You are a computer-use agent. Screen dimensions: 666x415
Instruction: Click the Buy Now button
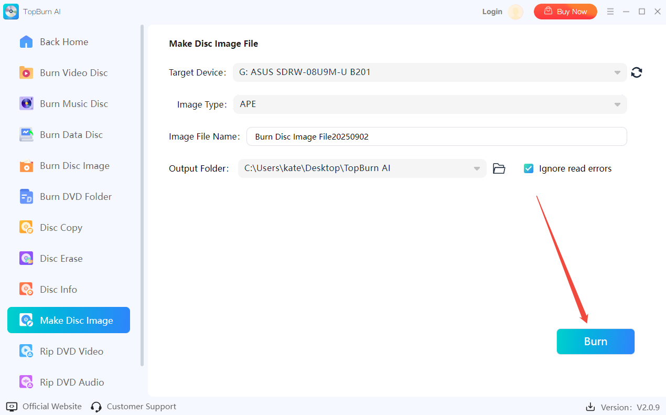pos(565,12)
